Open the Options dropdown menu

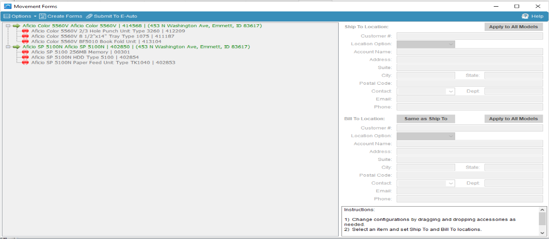point(20,16)
